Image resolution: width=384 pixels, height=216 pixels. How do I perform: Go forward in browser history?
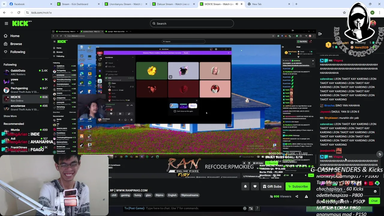[x=11, y=13]
